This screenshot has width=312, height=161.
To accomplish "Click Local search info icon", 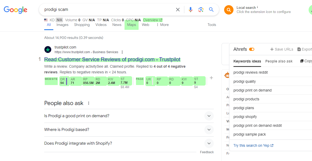I will [x=257, y=7].
